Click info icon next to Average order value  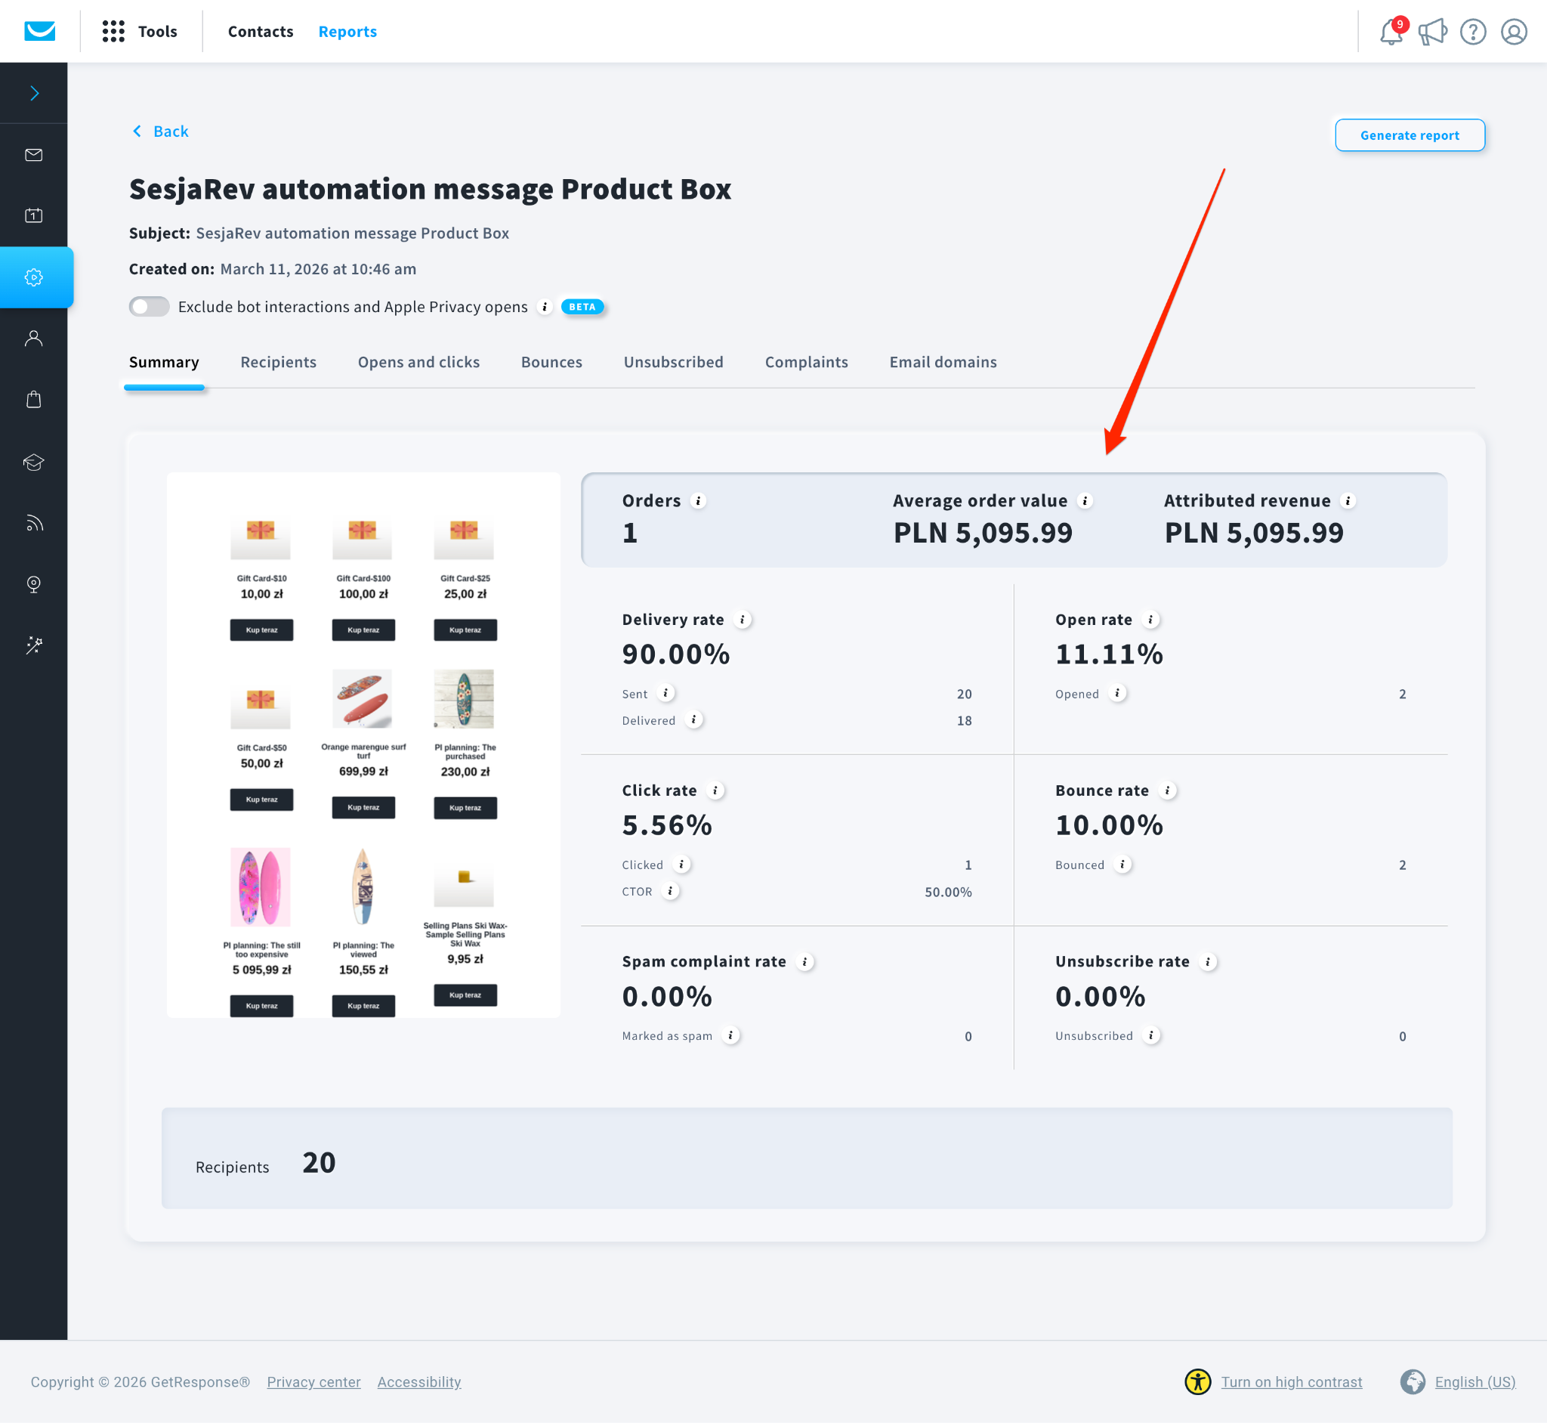1085,500
